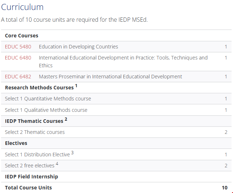Click the Electives section header
Image resolution: width=233 pixels, height=193 pixels.
(16, 143)
